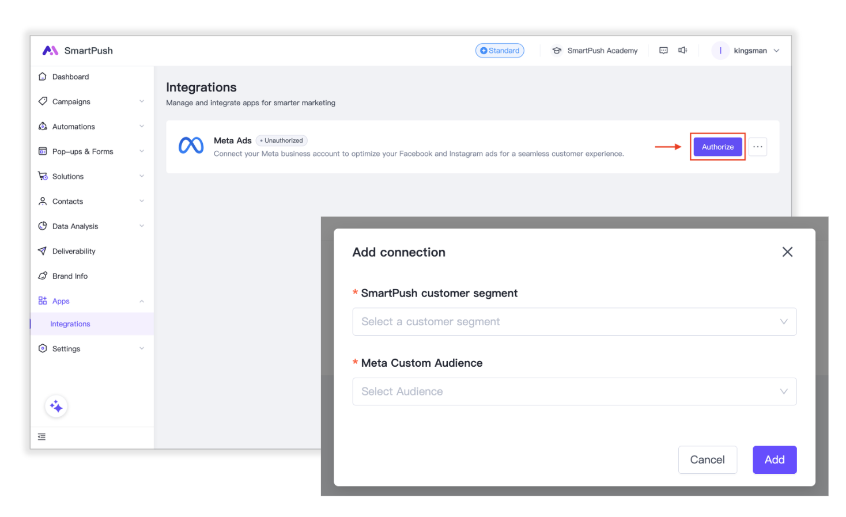Expand the Contacts menu chevron
Viewport: 846px width, 517px height.
142,201
